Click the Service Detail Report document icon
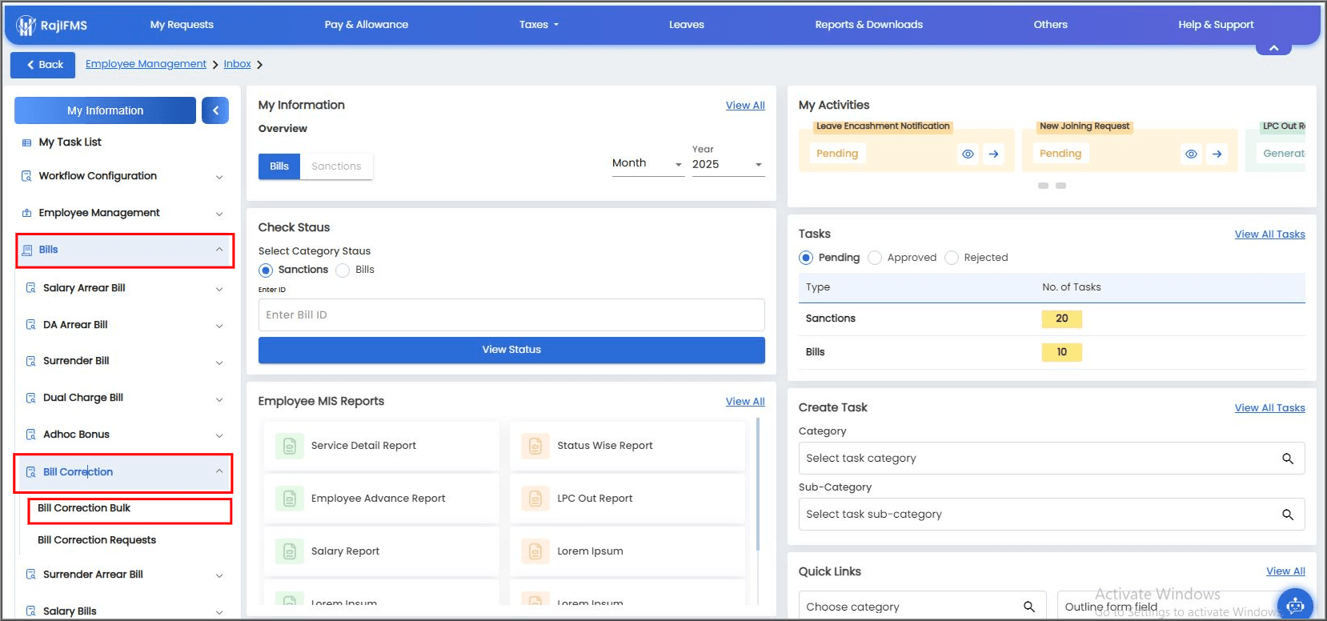Viewport: 1327px width, 621px height. click(x=290, y=446)
